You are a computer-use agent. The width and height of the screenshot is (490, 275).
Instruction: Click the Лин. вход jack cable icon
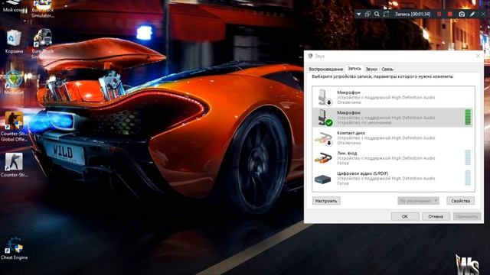pos(323,158)
